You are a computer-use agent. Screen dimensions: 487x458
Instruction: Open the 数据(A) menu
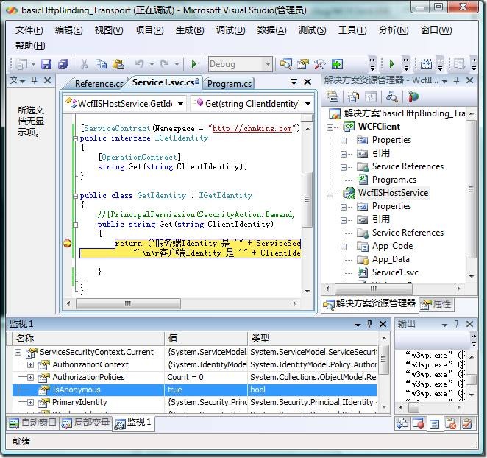[271, 30]
